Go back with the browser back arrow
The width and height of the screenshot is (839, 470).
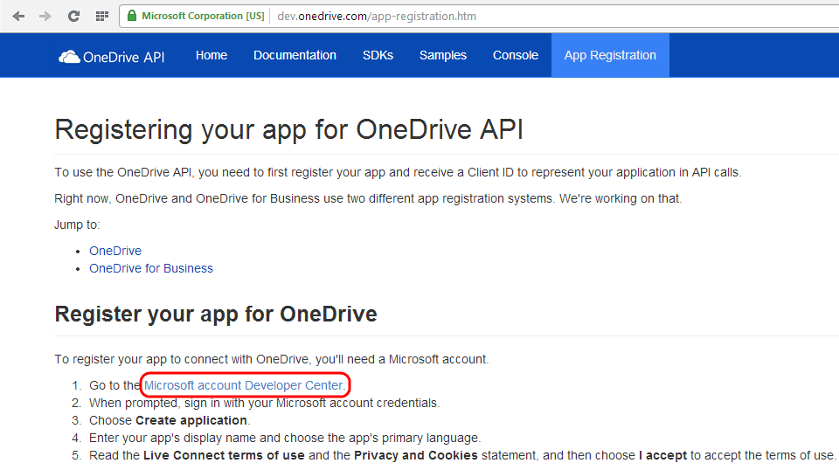(18, 16)
